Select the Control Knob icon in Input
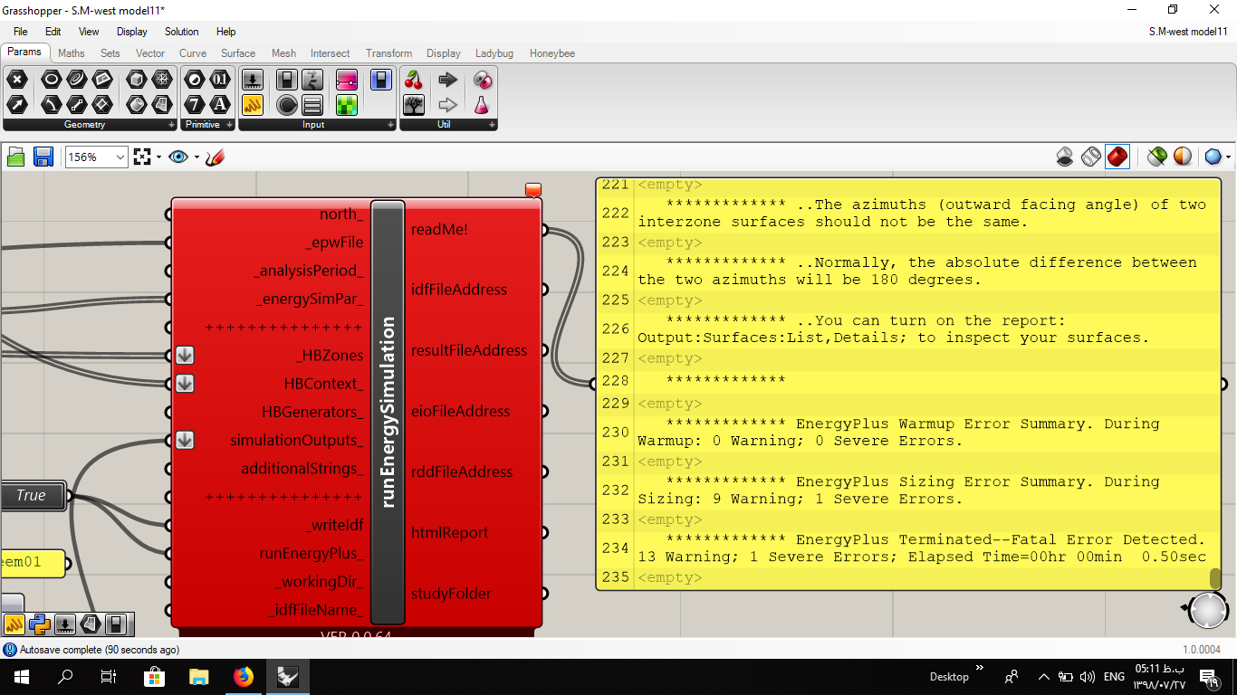 (x=287, y=105)
